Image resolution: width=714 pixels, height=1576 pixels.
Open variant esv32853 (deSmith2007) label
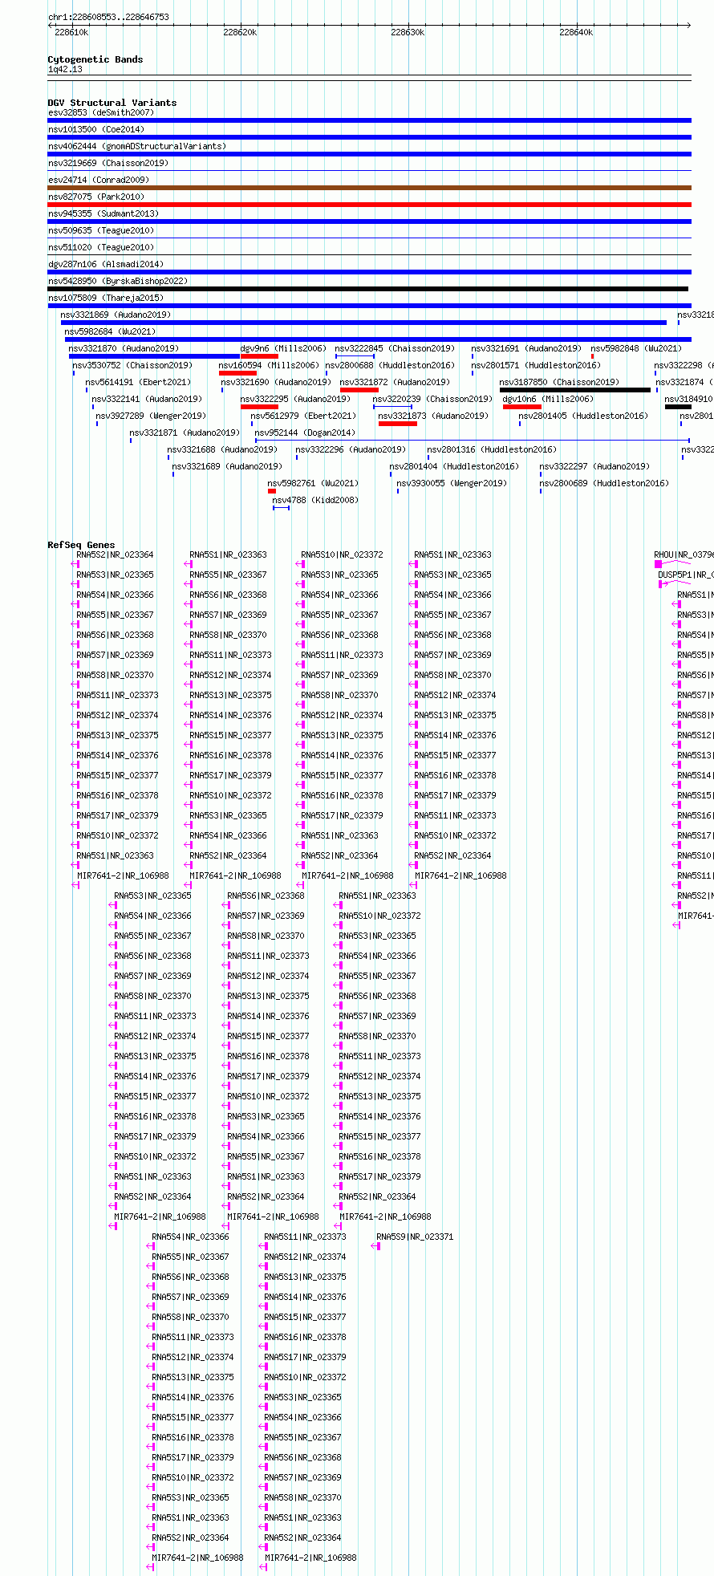(x=100, y=112)
